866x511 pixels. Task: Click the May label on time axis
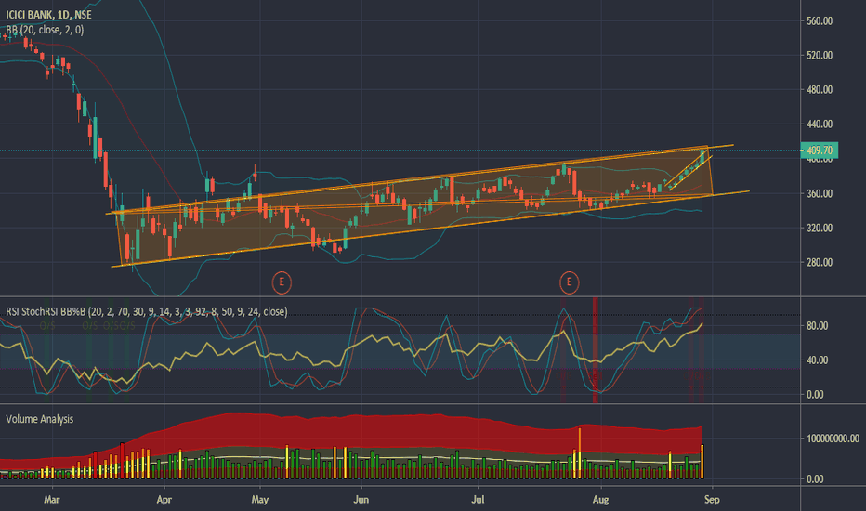tap(259, 500)
